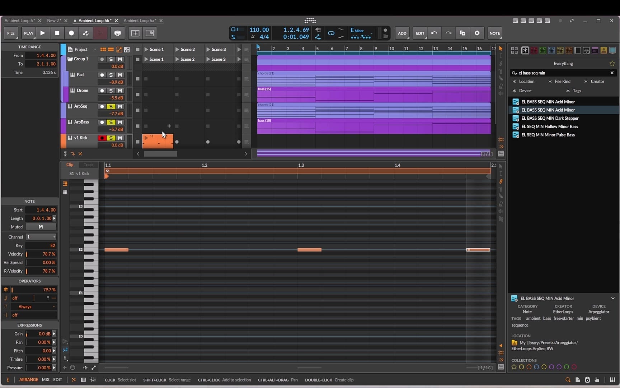Click the search icon in browser status bar
620x388 pixels.
(568, 380)
